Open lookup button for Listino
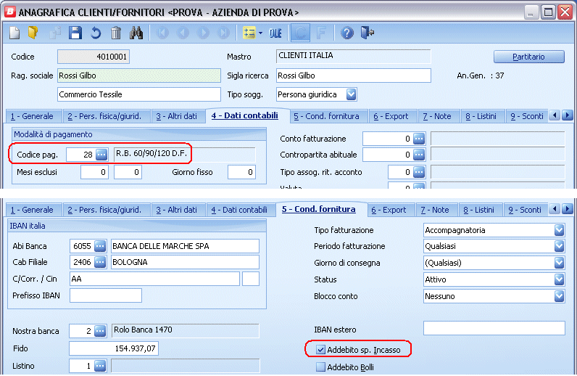 [100, 366]
